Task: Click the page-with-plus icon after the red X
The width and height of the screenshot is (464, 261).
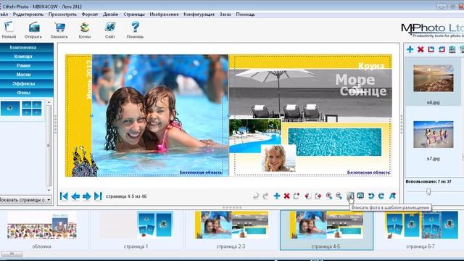Action: (x=297, y=196)
